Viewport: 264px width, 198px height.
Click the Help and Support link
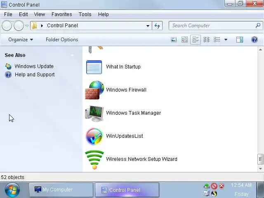(x=35, y=75)
